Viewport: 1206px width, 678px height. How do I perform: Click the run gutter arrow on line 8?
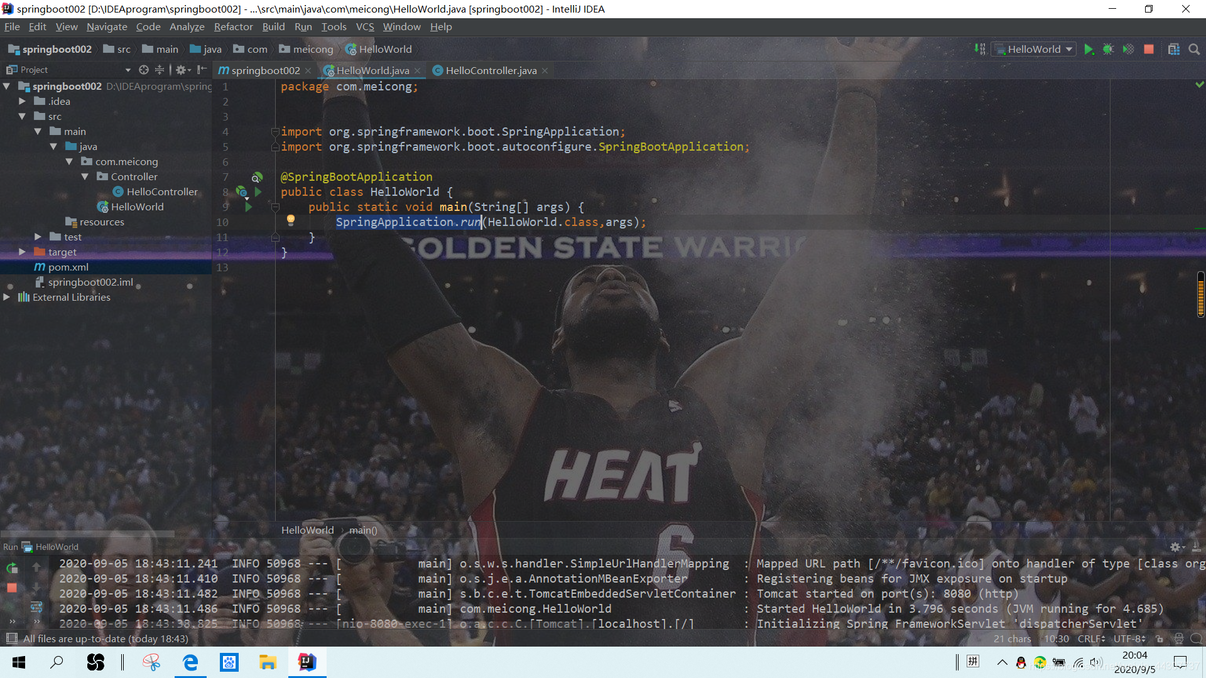click(258, 191)
